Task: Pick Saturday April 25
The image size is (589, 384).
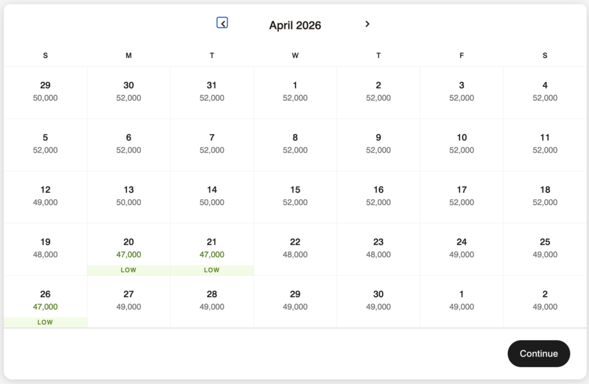Action: tap(545, 248)
